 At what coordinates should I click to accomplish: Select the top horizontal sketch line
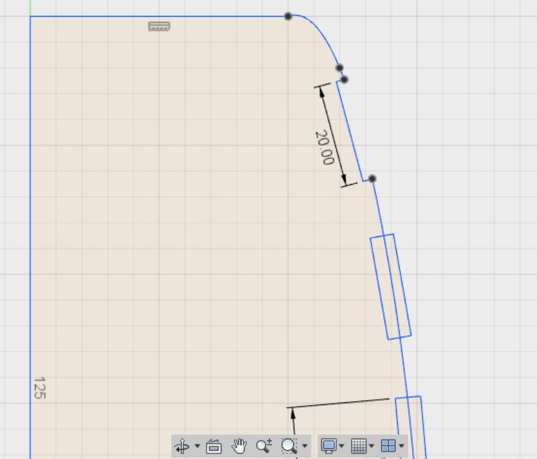coord(159,16)
